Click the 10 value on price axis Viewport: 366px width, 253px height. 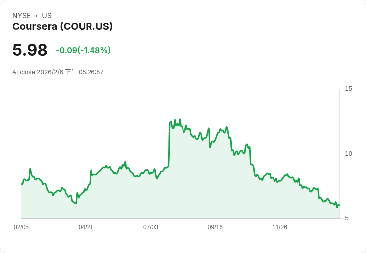tap(348, 154)
